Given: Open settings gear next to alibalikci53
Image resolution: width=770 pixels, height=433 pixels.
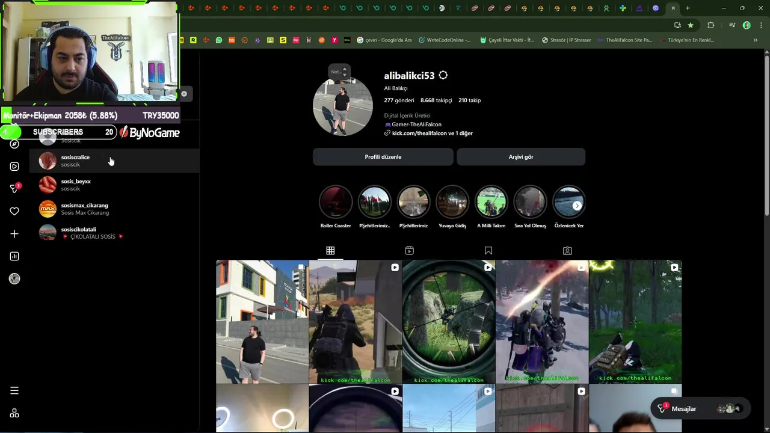Looking at the screenshot, I should (443, 75).
